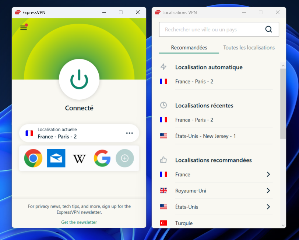Select France - Paris - 2 under Localisations récentes
299x240 pixels.
[216, 120]
